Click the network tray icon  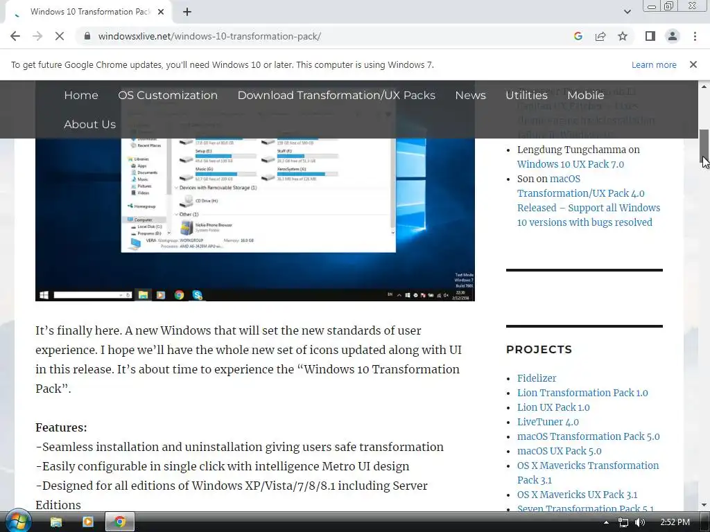point(623,522)
